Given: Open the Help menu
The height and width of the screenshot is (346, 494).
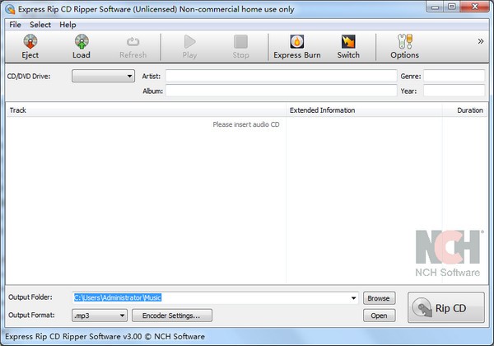Looking at the screenshot, I should 68,25.
